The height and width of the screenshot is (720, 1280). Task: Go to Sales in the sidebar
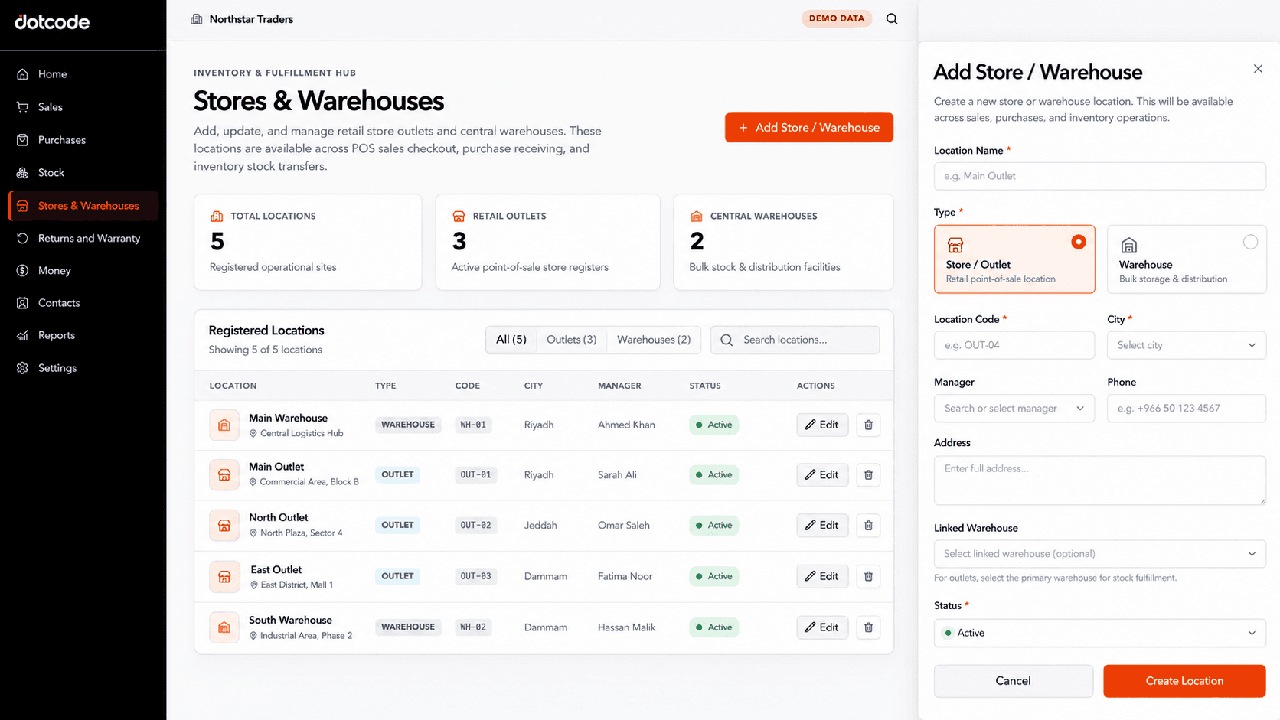[83, 107]
